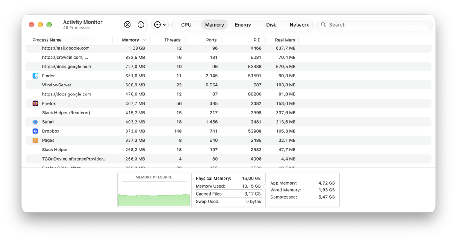Select the https://mail.google.com process row
The height and width of the screenshot is (241, 457).
(228, 48)
